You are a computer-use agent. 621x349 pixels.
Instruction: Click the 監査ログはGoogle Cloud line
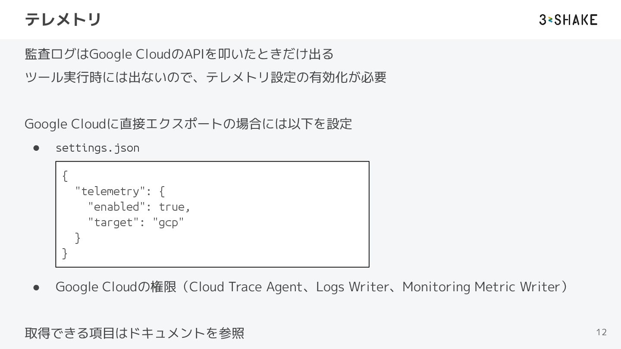179,54
